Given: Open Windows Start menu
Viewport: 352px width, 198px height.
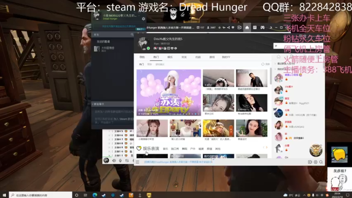Looking at the screenshot, I should pos(4,195).
